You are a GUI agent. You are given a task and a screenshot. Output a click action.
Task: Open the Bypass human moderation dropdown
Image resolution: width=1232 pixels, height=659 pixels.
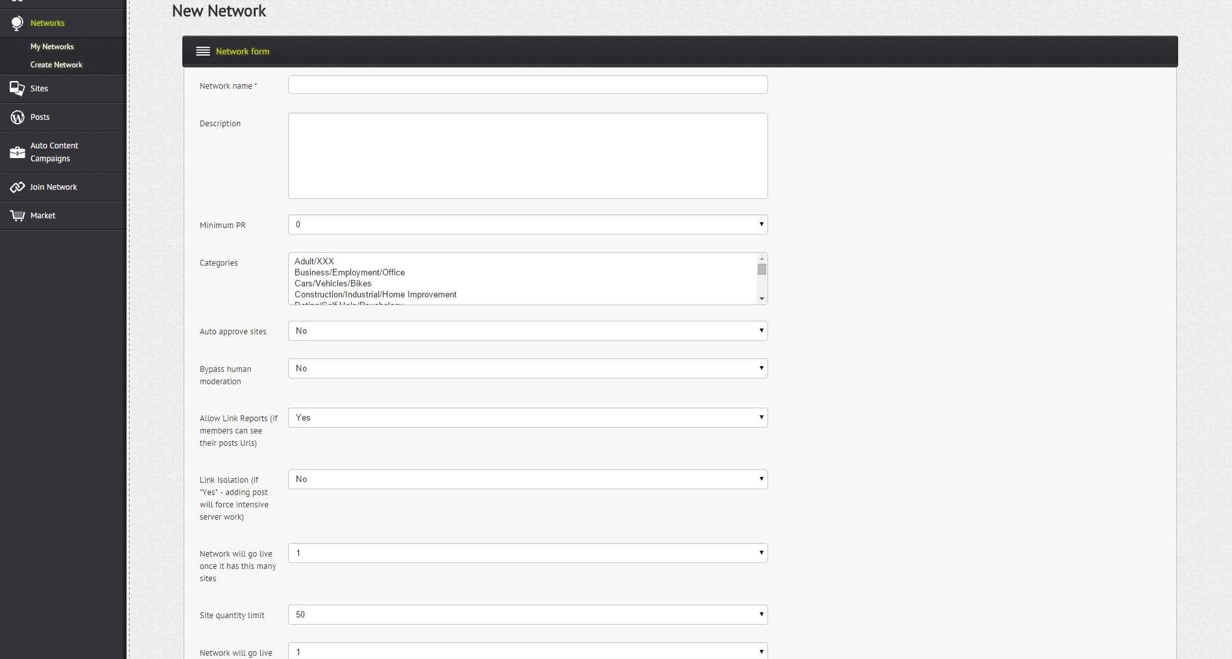527,369
